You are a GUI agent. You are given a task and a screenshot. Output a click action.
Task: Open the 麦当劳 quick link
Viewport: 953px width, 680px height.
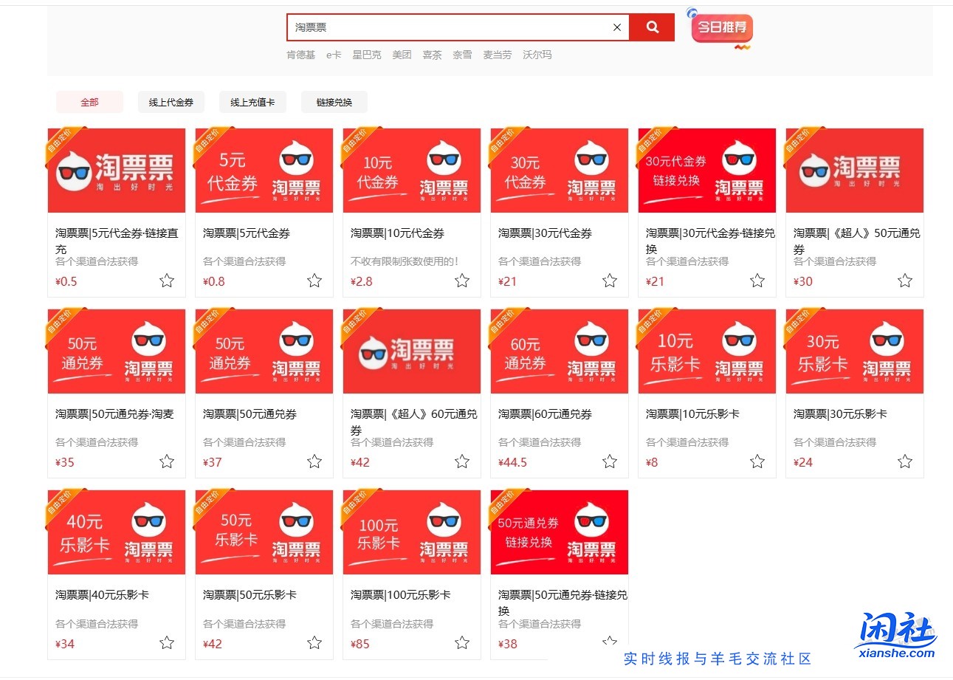[497, 54]
